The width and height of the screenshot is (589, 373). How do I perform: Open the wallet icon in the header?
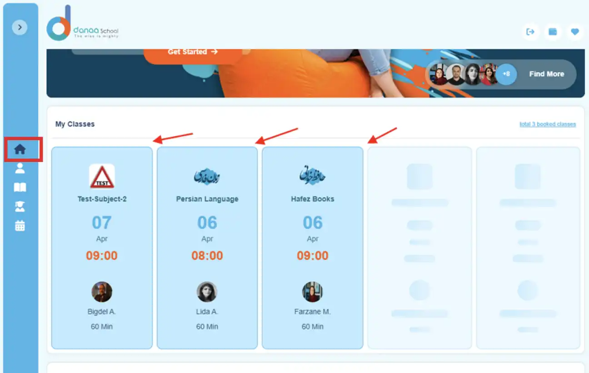(553, 32)
